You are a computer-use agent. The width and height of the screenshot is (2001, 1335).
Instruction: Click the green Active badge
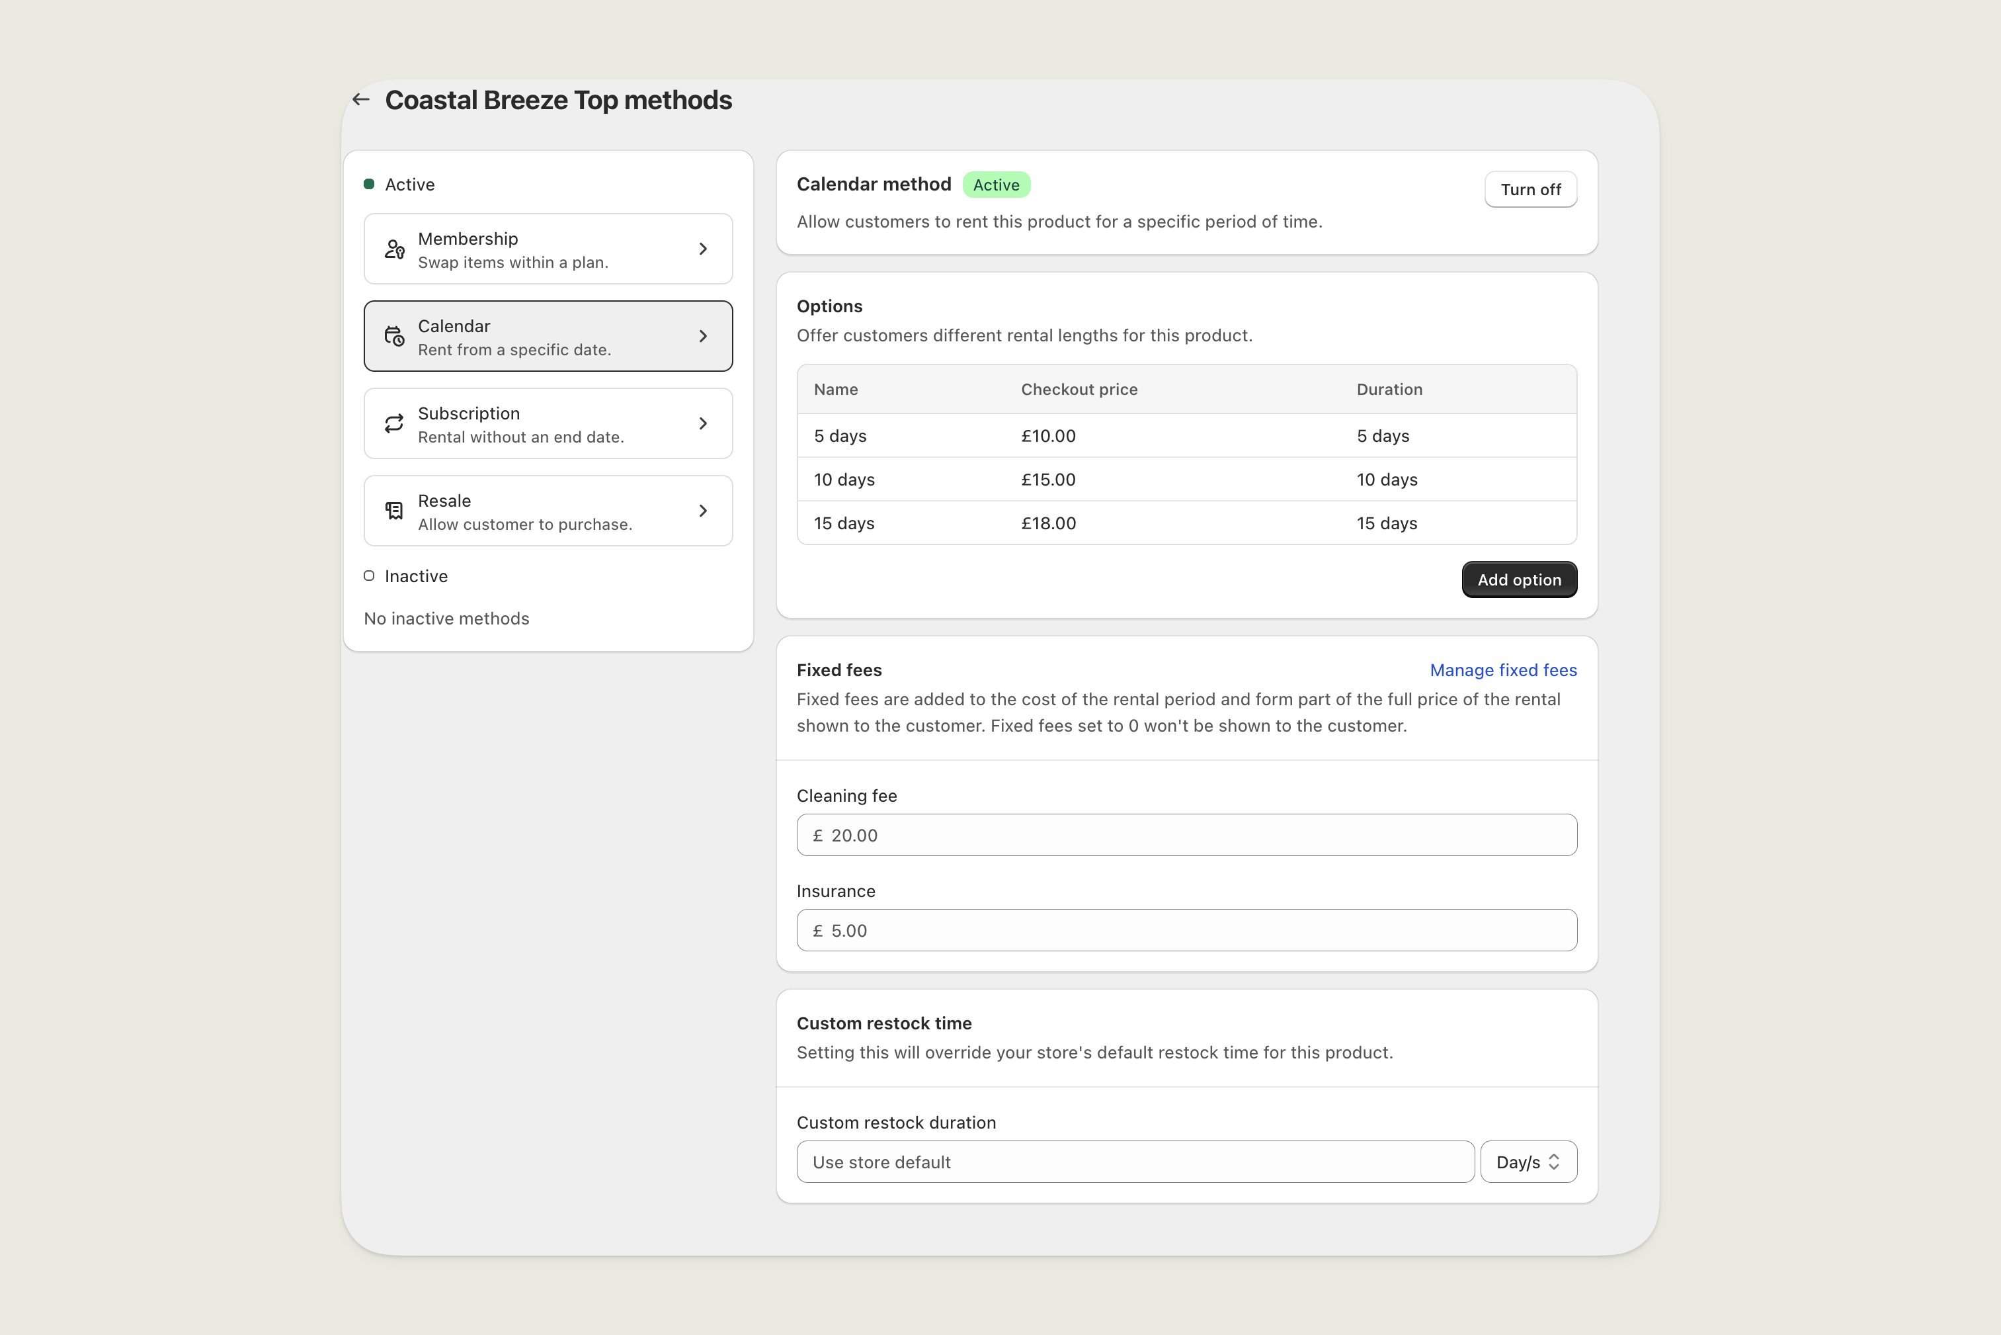click(996, 185)
